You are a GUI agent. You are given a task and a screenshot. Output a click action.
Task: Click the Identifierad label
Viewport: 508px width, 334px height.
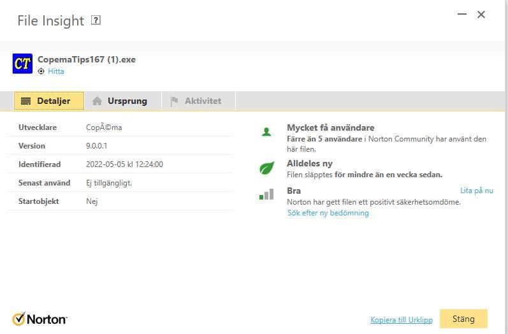(40, 164)
